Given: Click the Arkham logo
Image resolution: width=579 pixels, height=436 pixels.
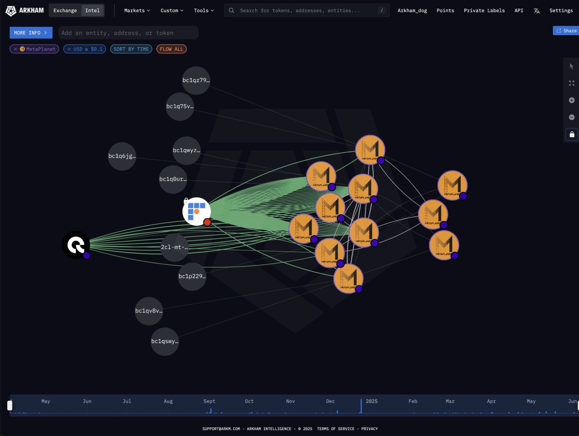Looking at the screenshot, I should click(24, 10).
